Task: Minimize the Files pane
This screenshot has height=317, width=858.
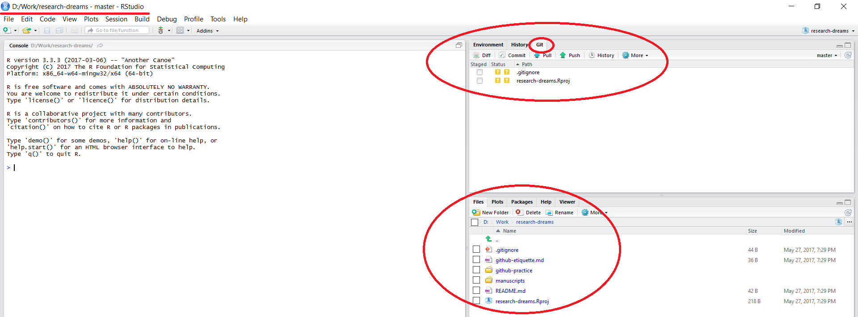Action: click(839, 203)
